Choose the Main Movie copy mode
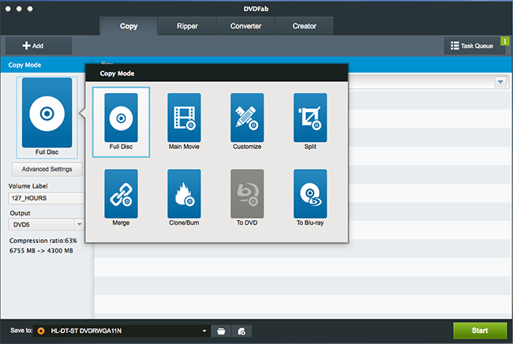 click(184, 122)
